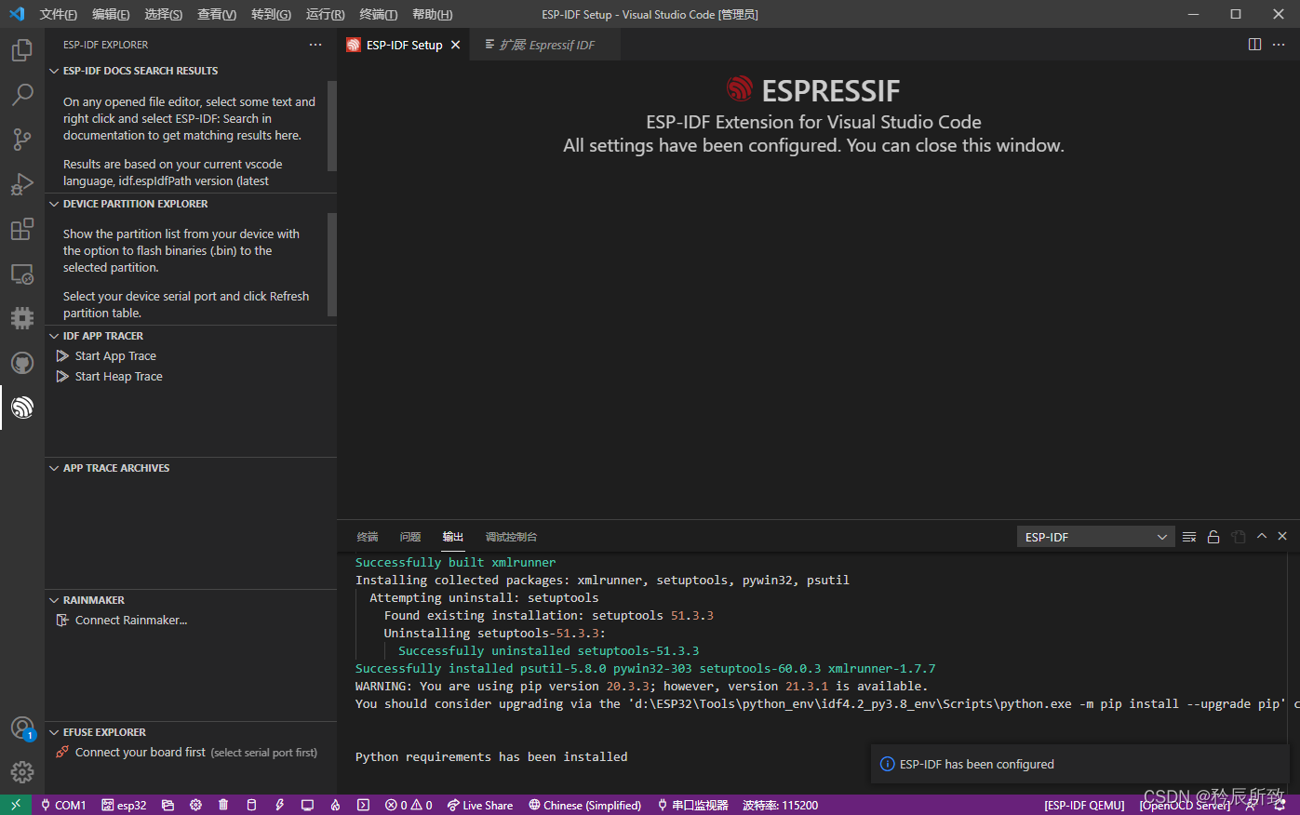
Task: Open the 终端(T) menu
Action: (379, 14)
